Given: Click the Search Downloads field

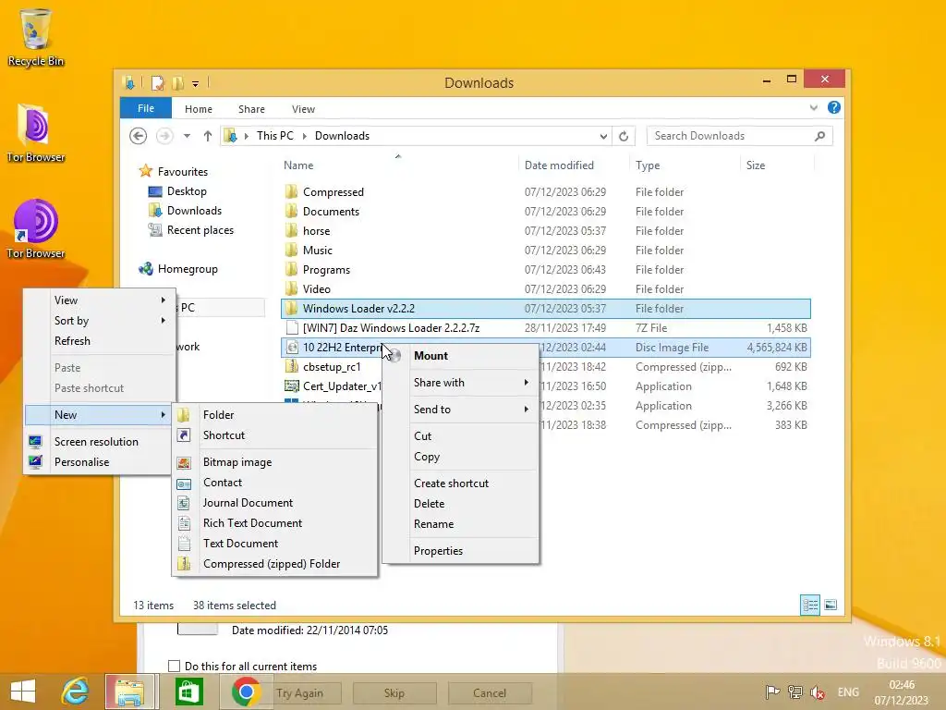Looking at the screenshot, I should pyautogui.click(x=740, y=136).
